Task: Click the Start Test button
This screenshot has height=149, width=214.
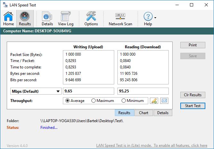Action: click(193, 106)
